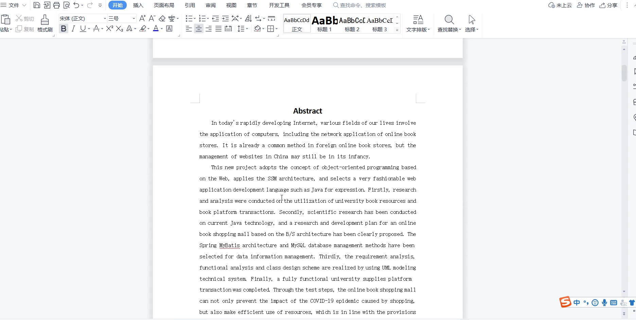Expand the numbered list dropdown arrow
Image resolution: width=636 pixels, height=320 pixels.
pyautogui.click(x=208, y=19)
